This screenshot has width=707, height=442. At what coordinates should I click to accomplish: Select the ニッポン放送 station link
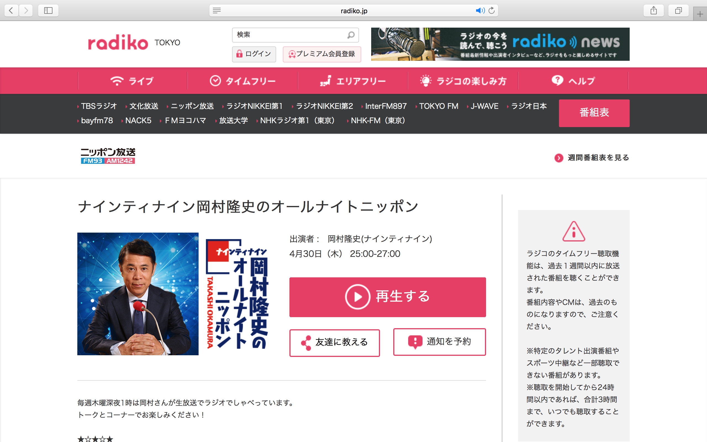pyautogui.click(x=192, y=106)
